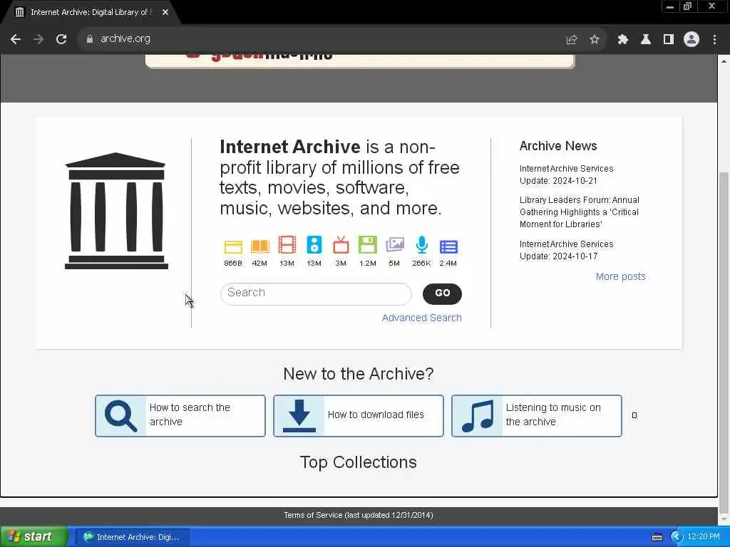Click the Internet Archive building logo

pyautogui.click(x=116, y=211)
